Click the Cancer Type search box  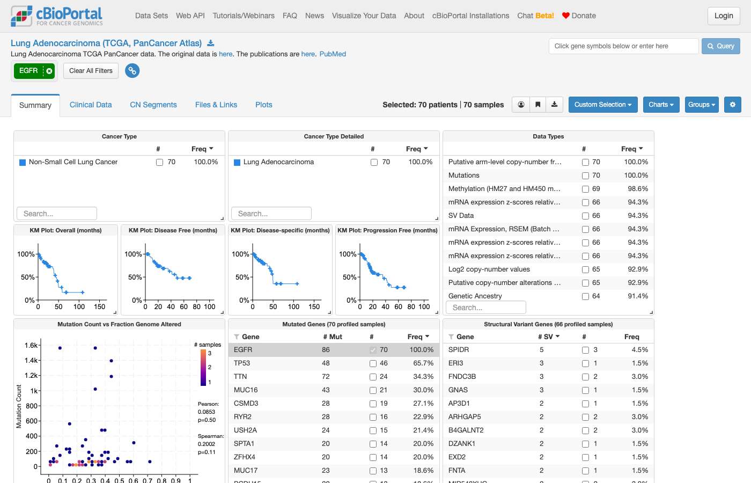point(57,214)
